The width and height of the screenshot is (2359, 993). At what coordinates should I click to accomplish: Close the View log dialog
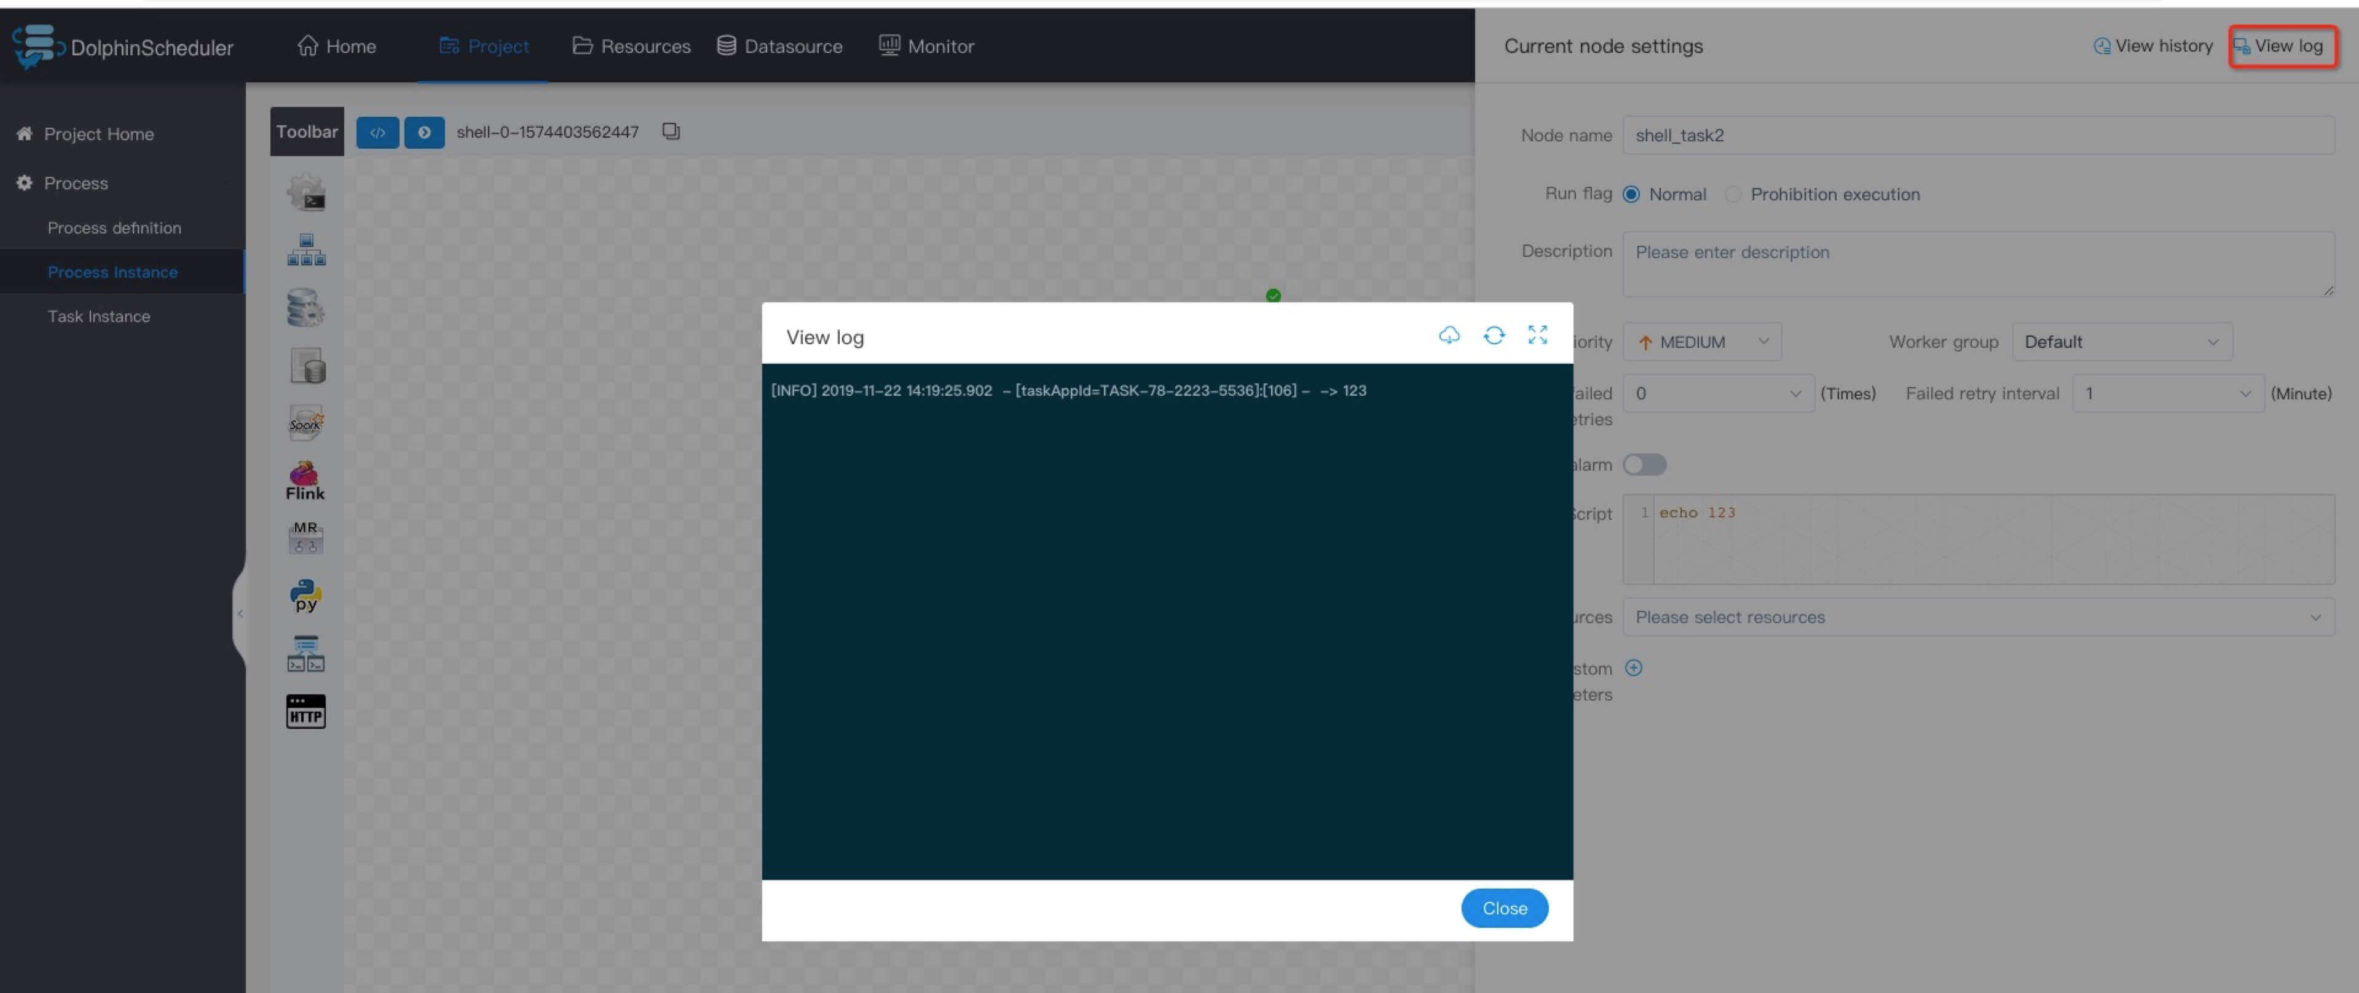tap(1503, 908)
